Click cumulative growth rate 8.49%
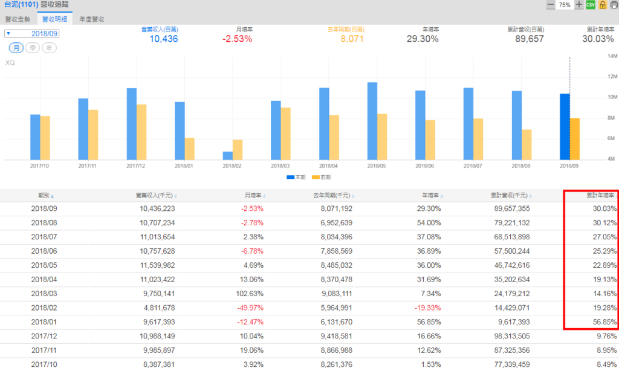Viewport: 619px width, 368px height. tap(607, 364)
